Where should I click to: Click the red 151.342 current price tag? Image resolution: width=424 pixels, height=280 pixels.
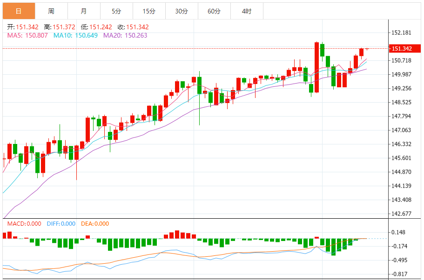click(x=404, y=49)
